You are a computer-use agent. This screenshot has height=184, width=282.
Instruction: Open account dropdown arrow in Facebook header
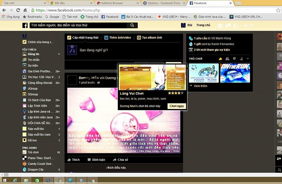click(x=252, y=25)
